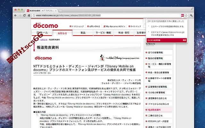Open RSS(XML)データ配信 in the sidebar
The height and width of the screenshot is (128, 205).
158,121
